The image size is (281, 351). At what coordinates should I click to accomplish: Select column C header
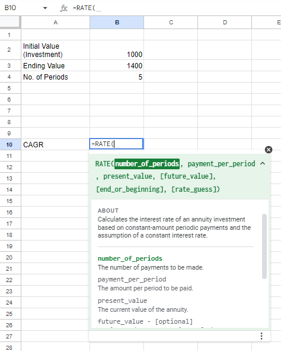[171, 23]
